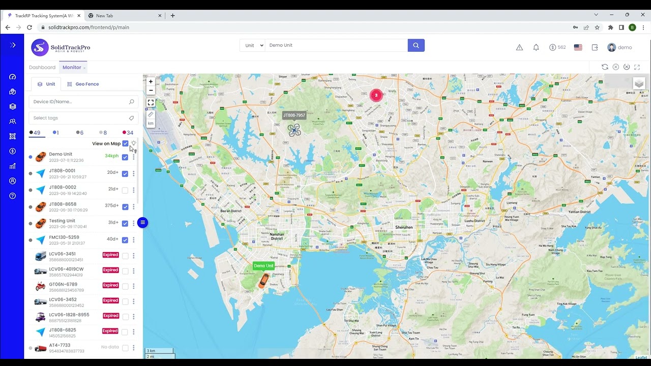The image size is (651, 366).
Task: Click the Demo Unit top search input
Action: pos(336,45)
